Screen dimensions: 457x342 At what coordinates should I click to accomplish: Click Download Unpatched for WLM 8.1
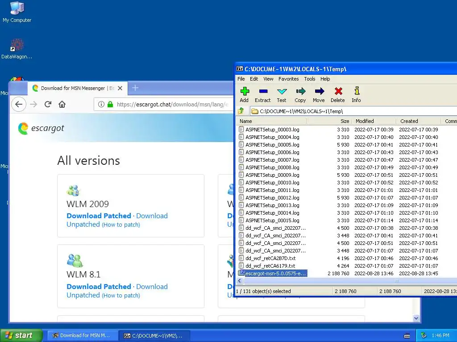117,290
